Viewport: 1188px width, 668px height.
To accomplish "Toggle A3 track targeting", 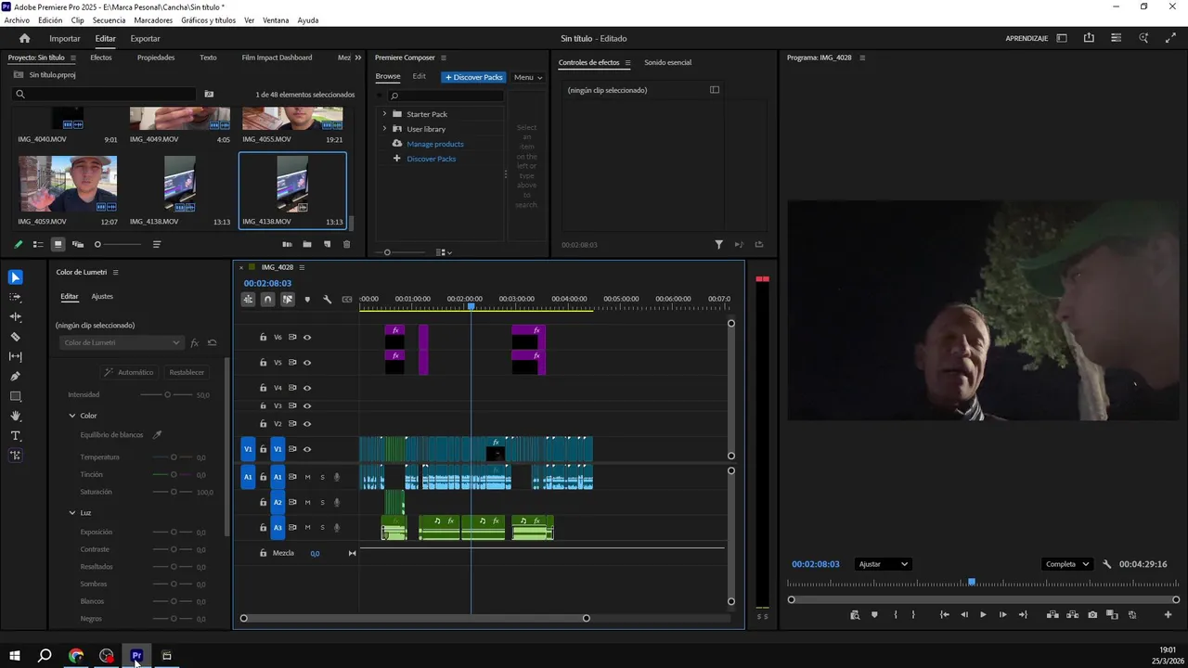I will pyautogui.click(x=277, y=528).
